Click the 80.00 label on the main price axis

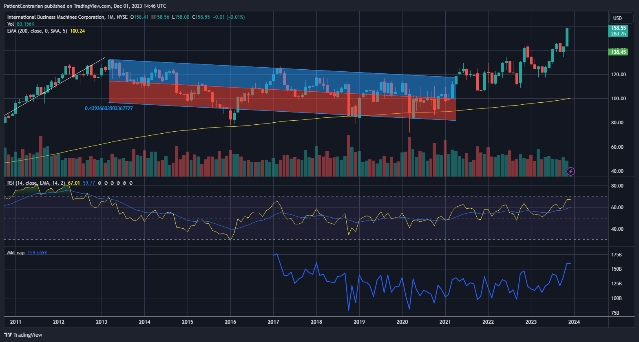(x=617, y=123)
